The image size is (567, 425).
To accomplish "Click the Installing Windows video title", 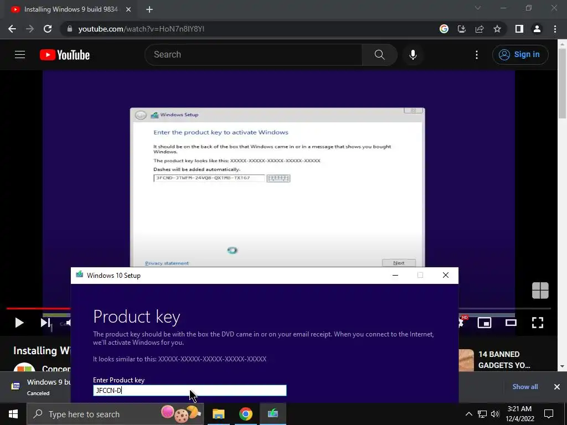I will 42,350.
